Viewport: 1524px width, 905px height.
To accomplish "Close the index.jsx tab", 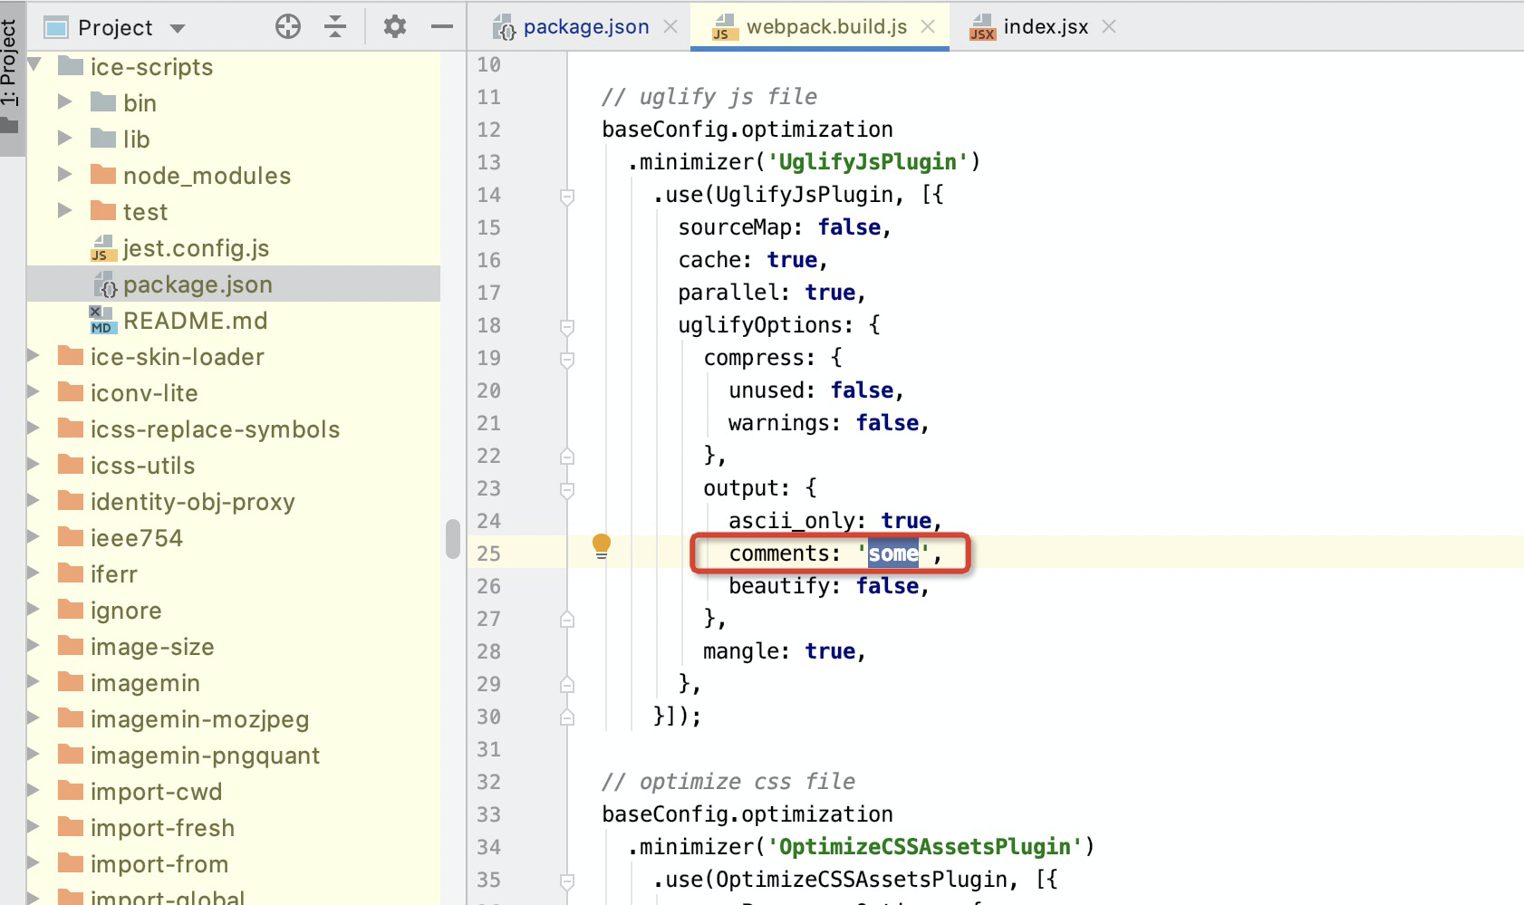I will pos(1109,27).
